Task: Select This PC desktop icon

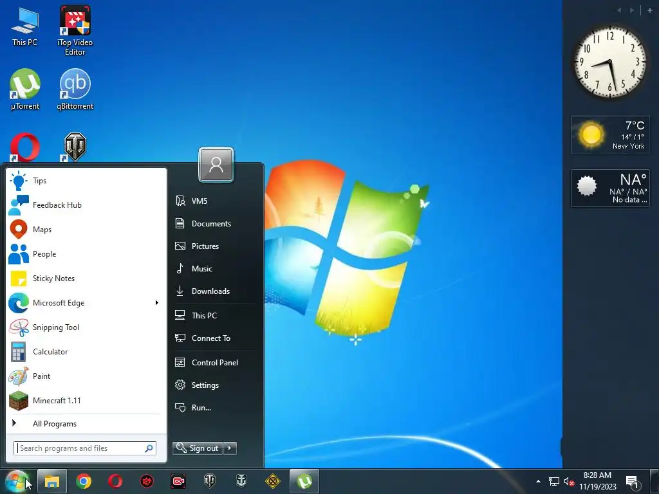Action: [25, 26]
